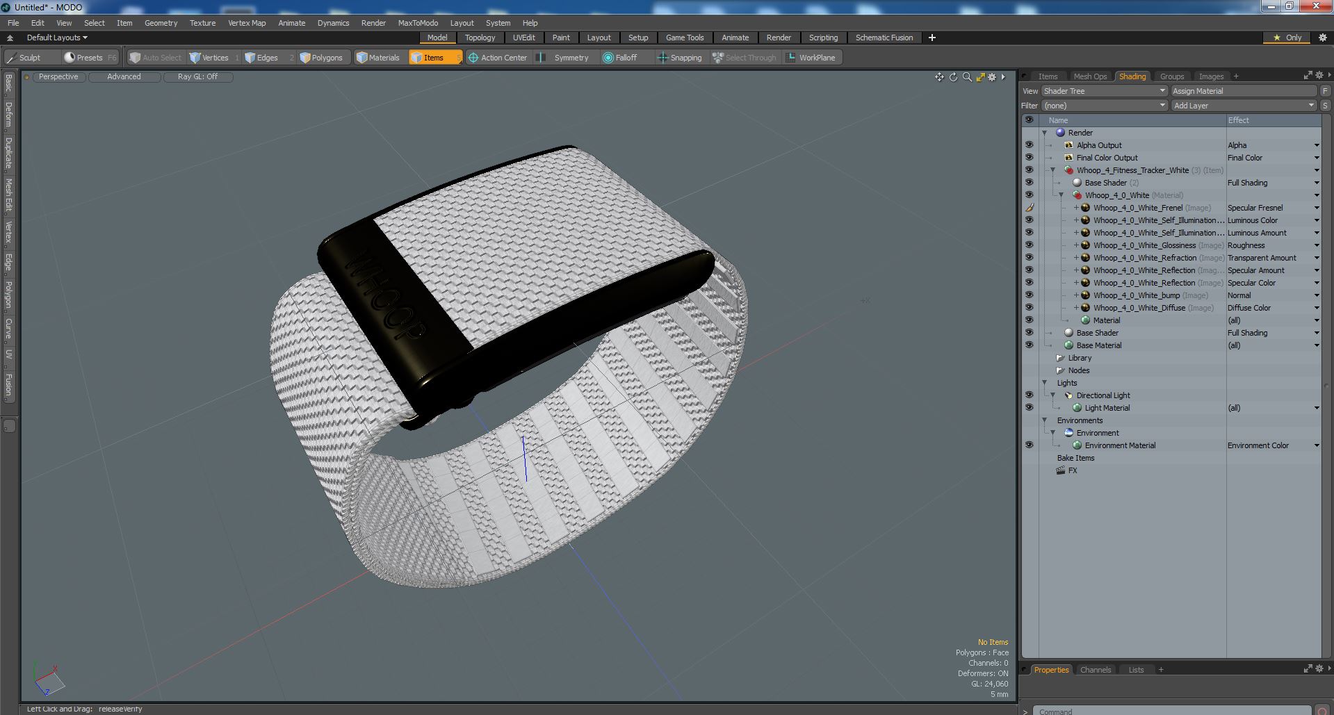This screenshot has height=715, width=1334.
Task: Click the S button beside Add Layer
Action: (1325, 106)
